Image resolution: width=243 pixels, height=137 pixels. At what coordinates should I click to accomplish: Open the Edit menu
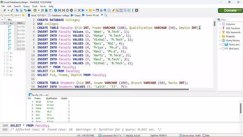(x=9, y=6)
